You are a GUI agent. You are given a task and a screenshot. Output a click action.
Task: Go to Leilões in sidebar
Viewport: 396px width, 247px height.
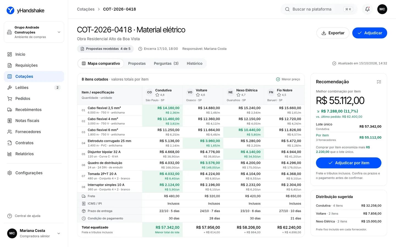[34, 88]
